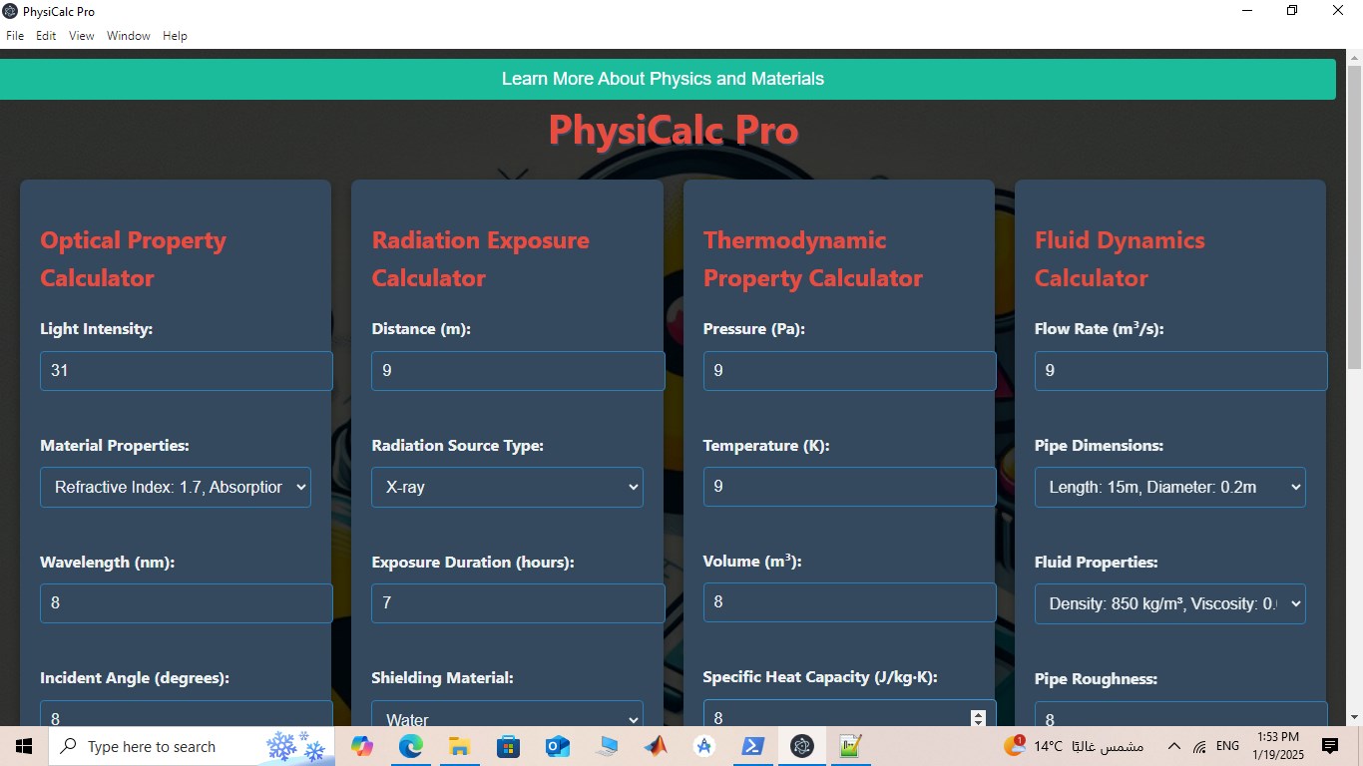The image size is (1363, 766).
Task: Open the Windows Start menu
Action: pyautogui.click(x=24, y=746)
